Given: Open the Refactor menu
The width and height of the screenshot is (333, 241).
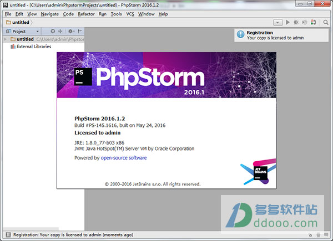Looking at the screenshot, I should (86, 14).
